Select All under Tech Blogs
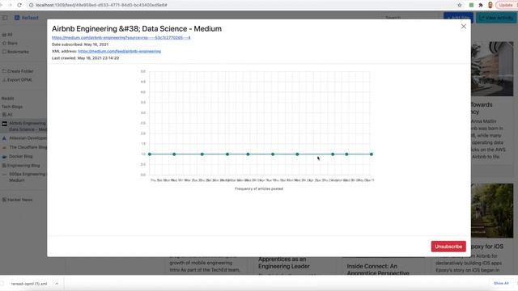The height and width of the screenshot is (291, 518). point(7,115)
